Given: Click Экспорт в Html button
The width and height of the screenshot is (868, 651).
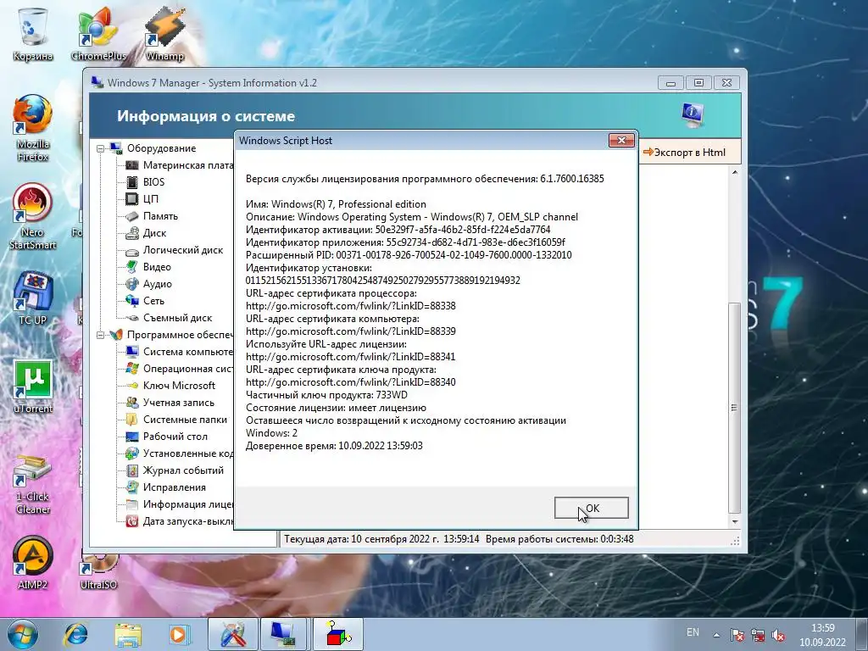Looking at the screenshot, I should tap(684, 153).
